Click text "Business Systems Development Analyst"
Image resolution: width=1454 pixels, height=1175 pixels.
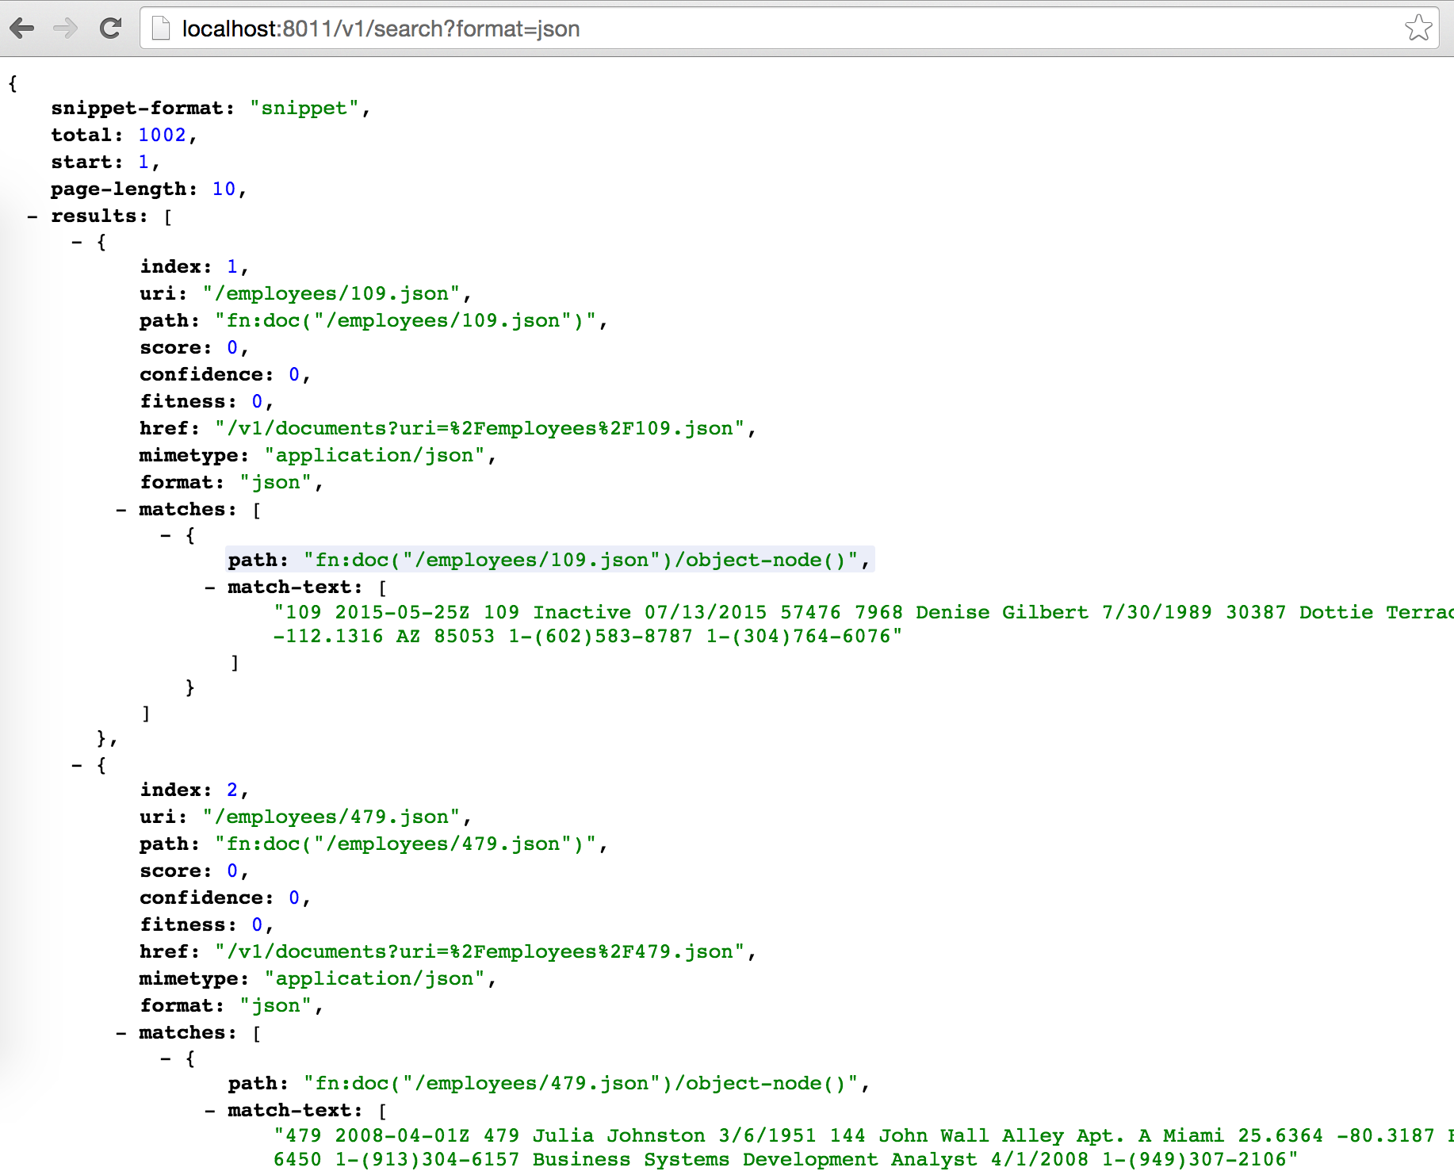[x=755, y=1159]
